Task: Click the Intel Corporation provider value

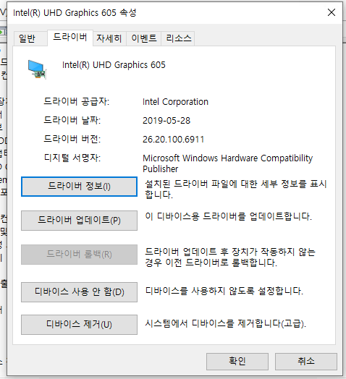Action: tap(175, 102)
